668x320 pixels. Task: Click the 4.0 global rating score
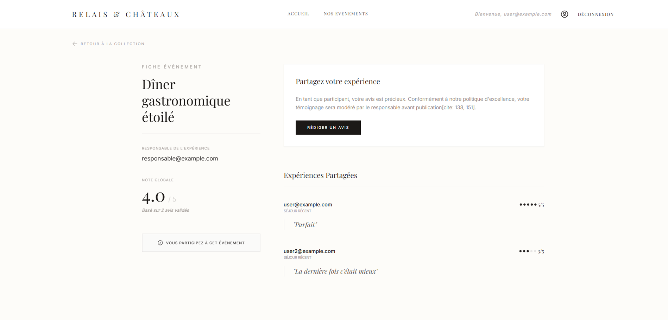153,197
